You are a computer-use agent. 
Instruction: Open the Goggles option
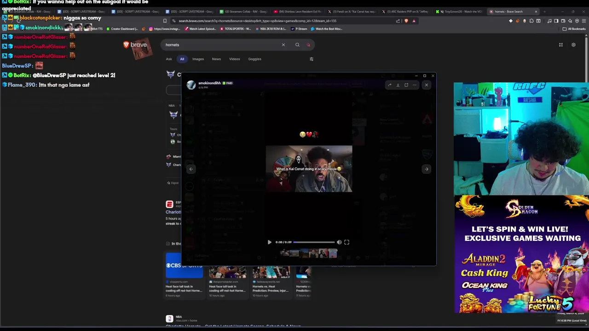(254, 59)
